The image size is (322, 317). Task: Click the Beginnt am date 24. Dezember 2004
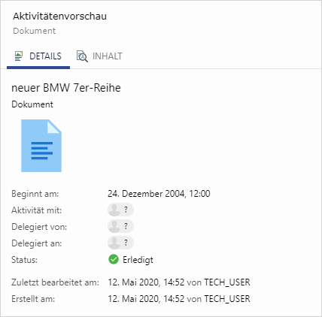146,194
